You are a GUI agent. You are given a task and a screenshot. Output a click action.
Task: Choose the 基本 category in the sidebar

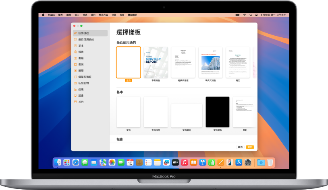tap(90, 46)
